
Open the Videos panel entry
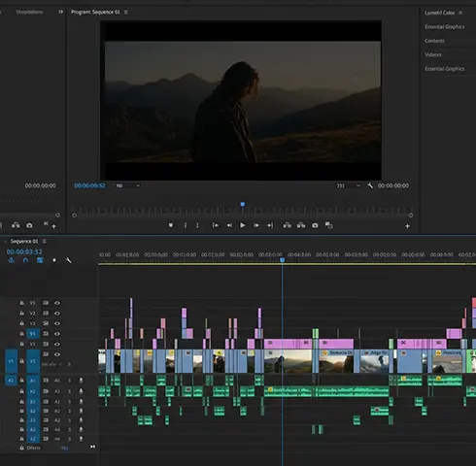coord(433,54)
